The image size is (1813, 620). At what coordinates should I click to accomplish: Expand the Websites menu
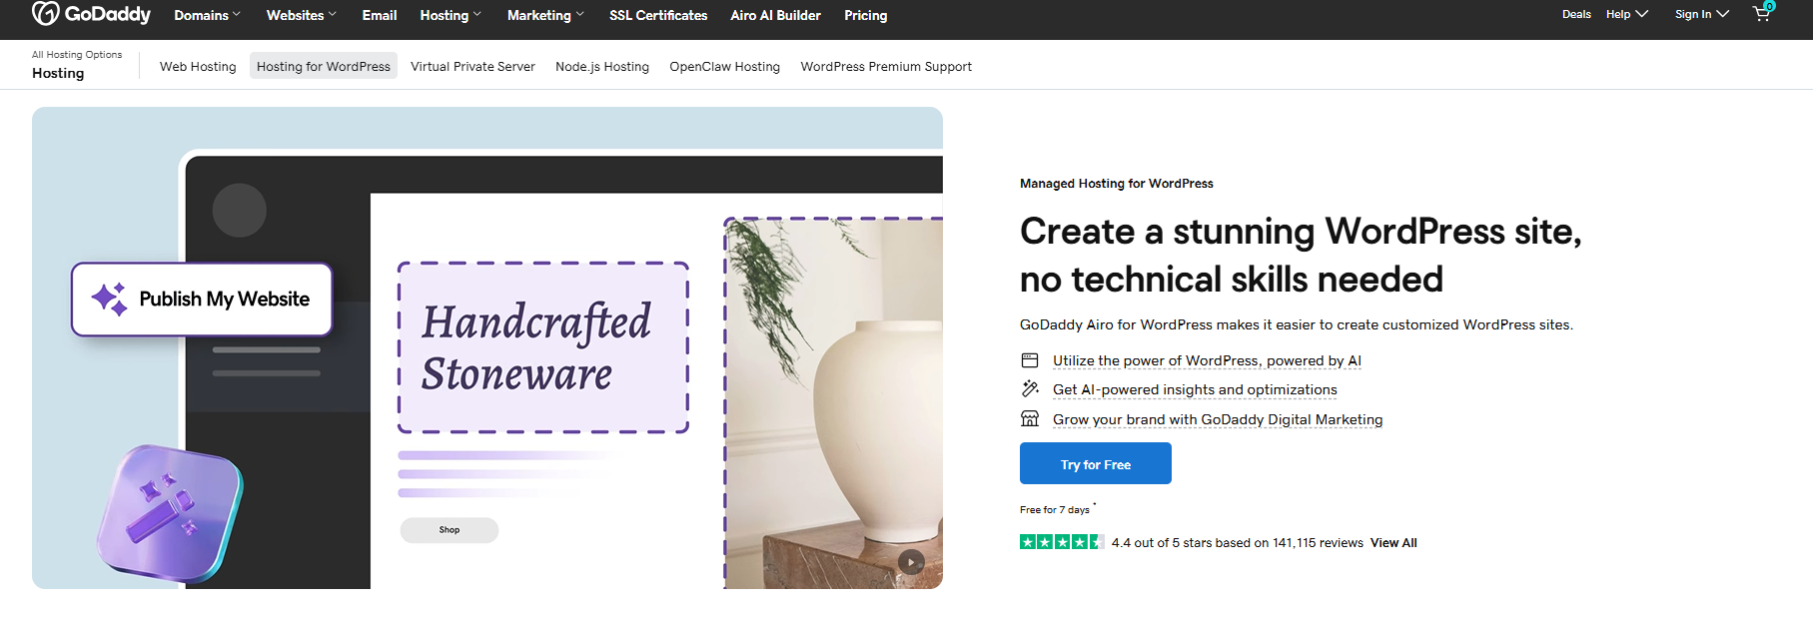[x=301, y=15]
